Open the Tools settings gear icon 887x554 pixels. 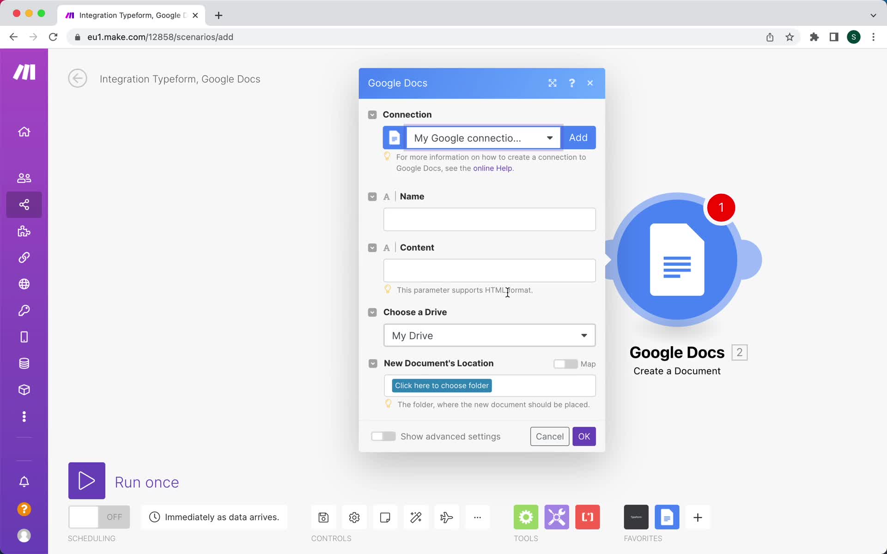tap(526, 517)
